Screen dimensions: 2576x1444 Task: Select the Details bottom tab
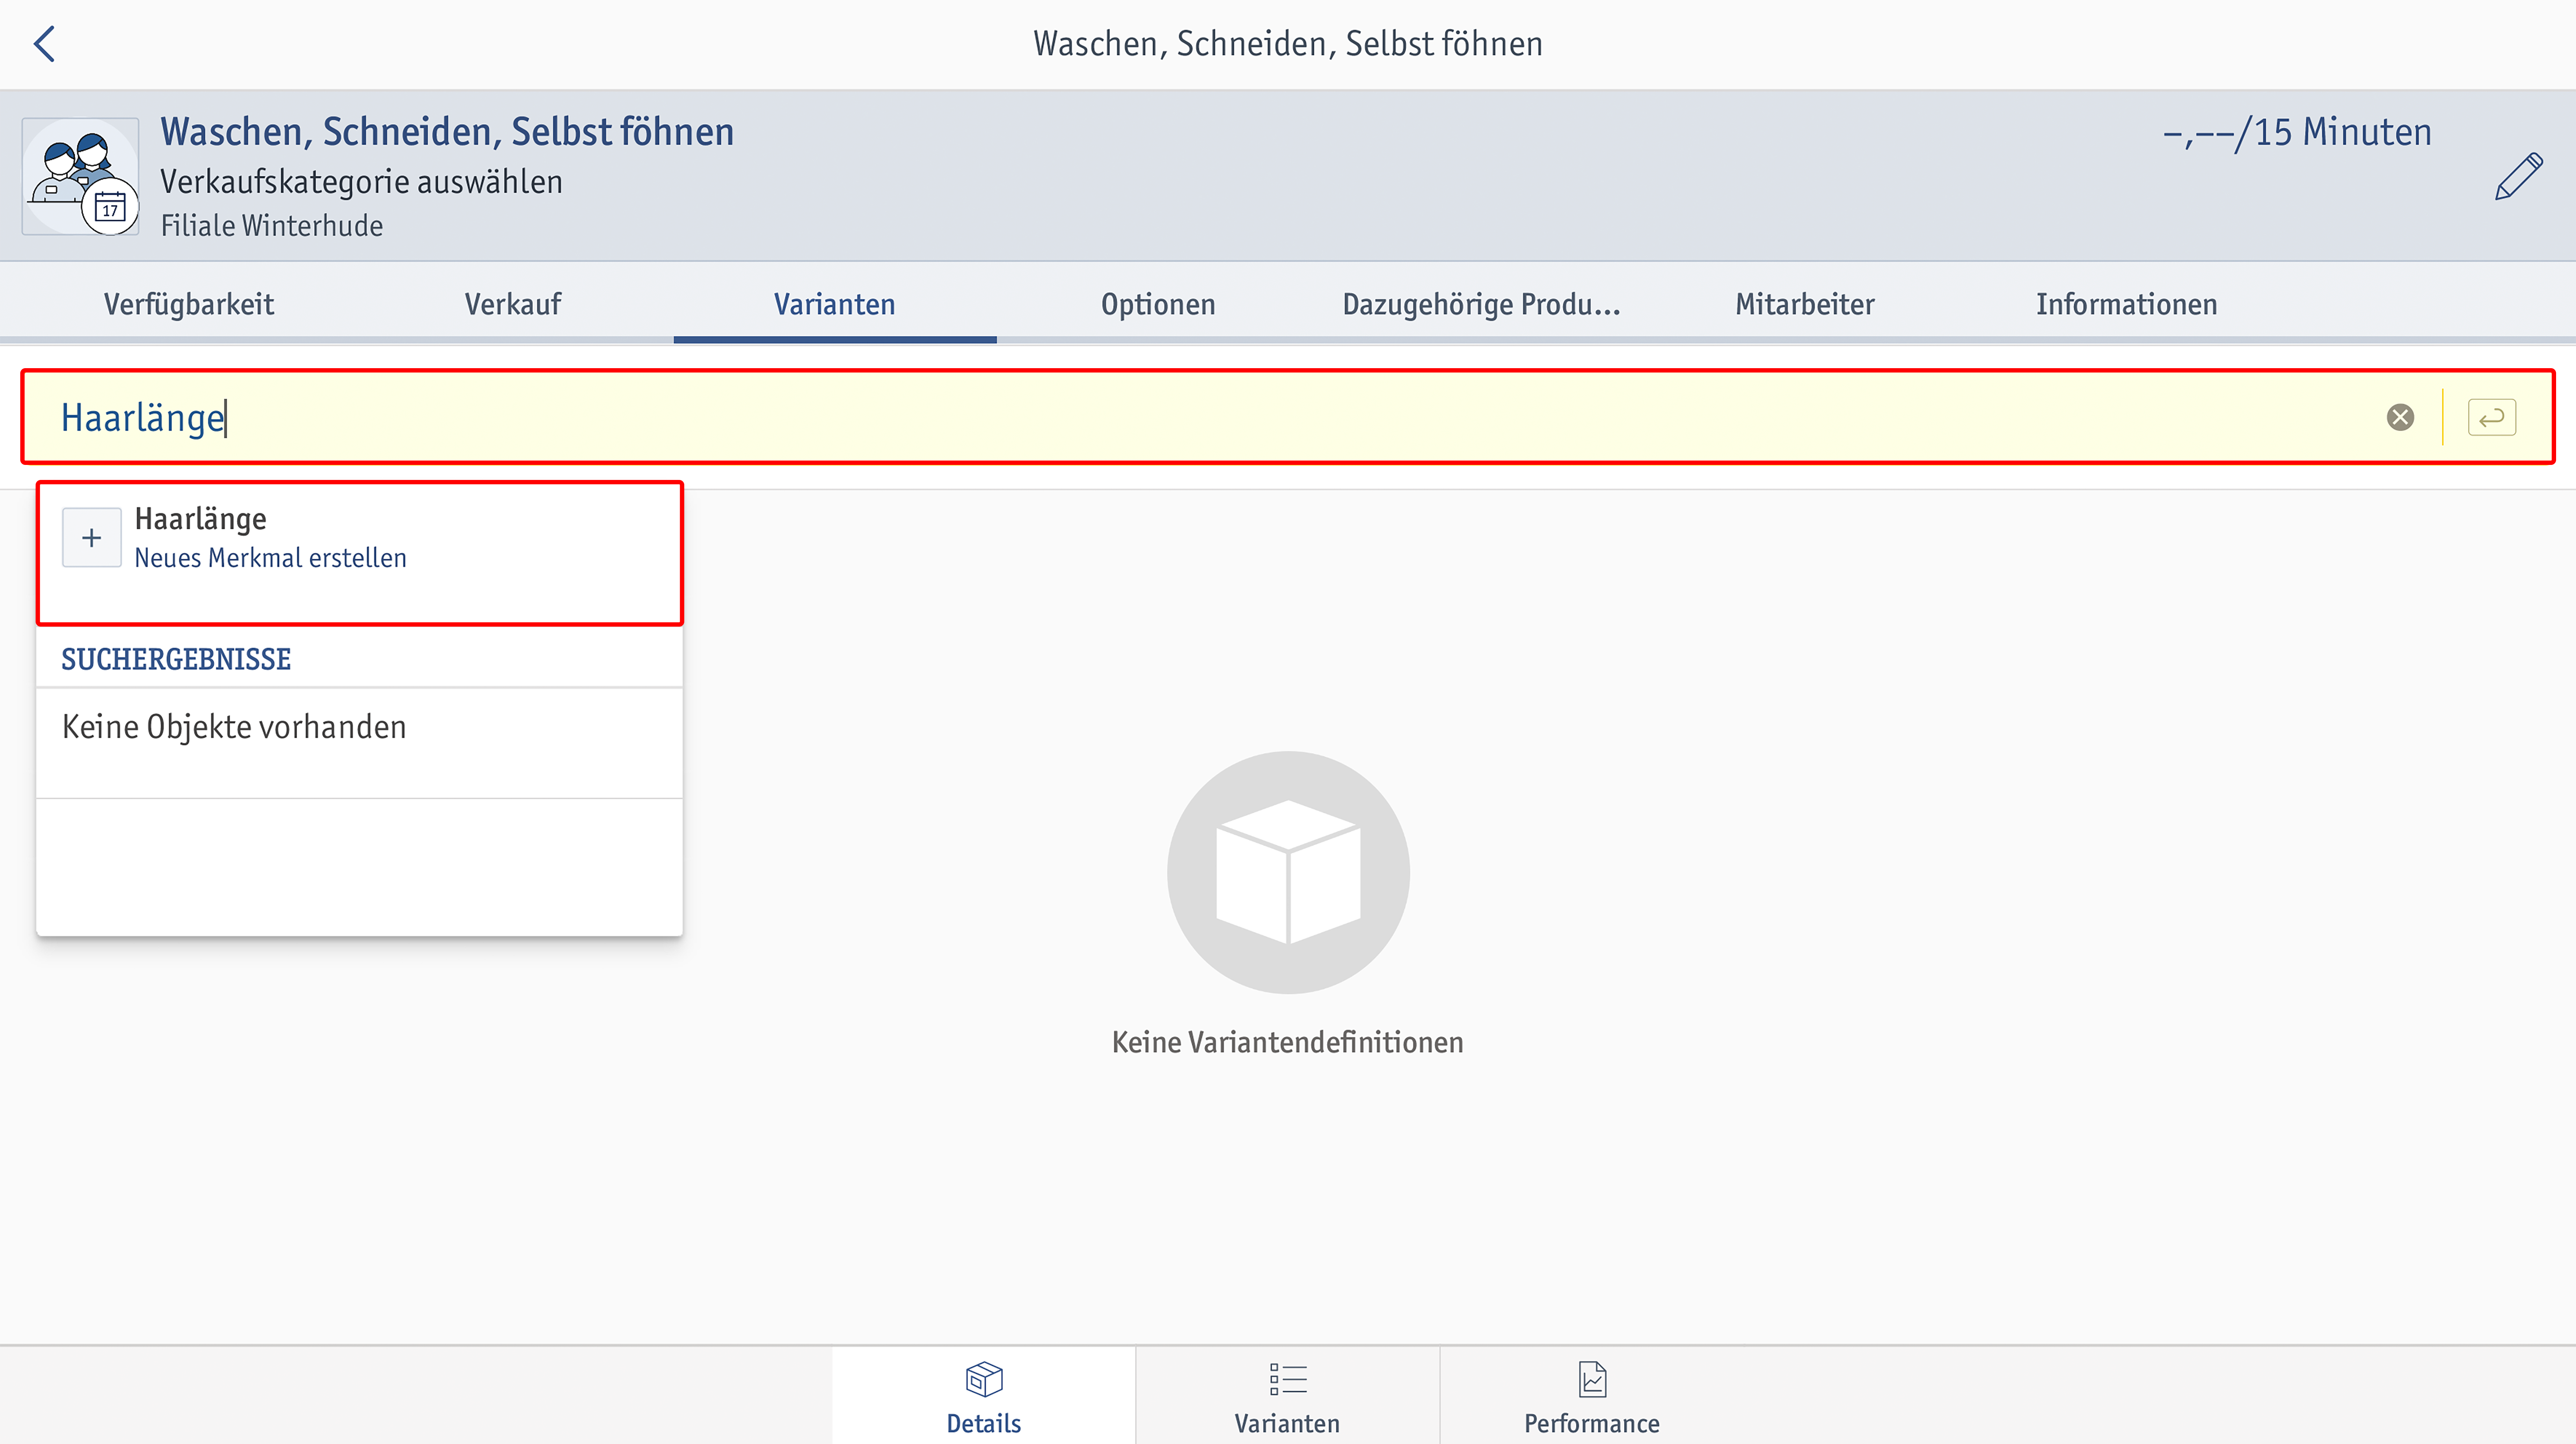(984, 1397)
